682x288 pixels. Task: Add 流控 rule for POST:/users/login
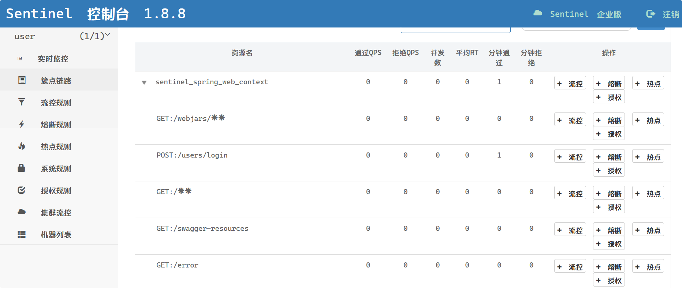(570, 156)
